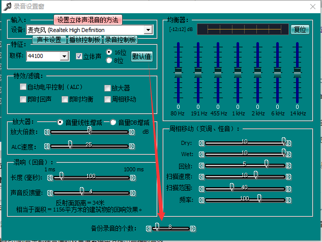The width and height of the screenshot is (322, 242).
Task: Click left arrow of 放大倍数 slider
Action: click(x=47, y=132)
